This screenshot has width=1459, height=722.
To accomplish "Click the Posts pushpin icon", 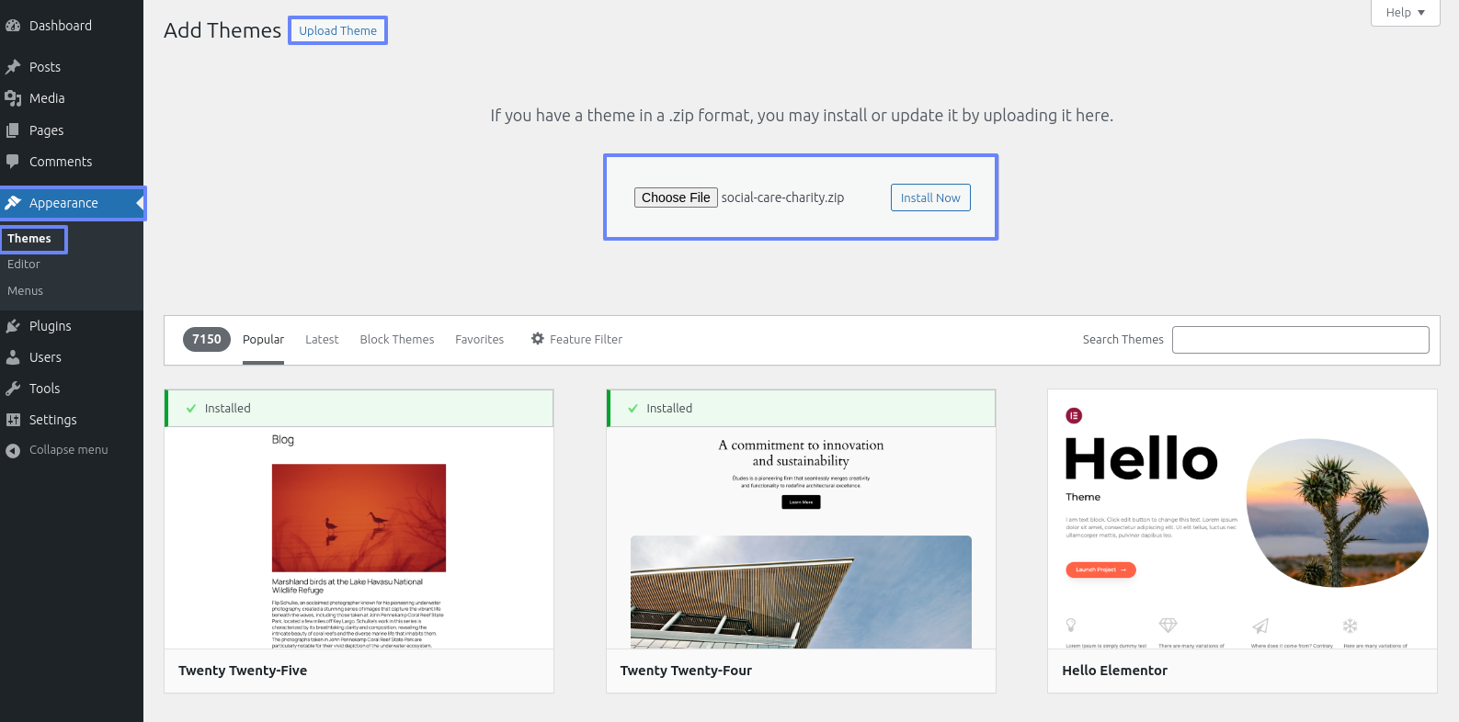I will click(13, 67).
